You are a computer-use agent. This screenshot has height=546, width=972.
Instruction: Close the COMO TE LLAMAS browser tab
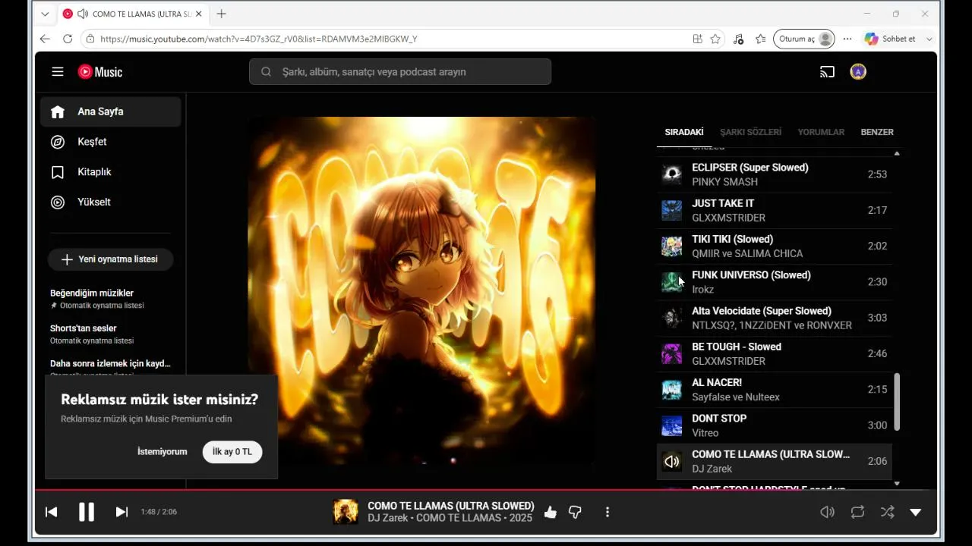click(199, 14)
